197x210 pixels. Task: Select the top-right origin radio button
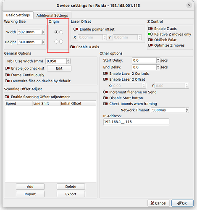point(61,32)
